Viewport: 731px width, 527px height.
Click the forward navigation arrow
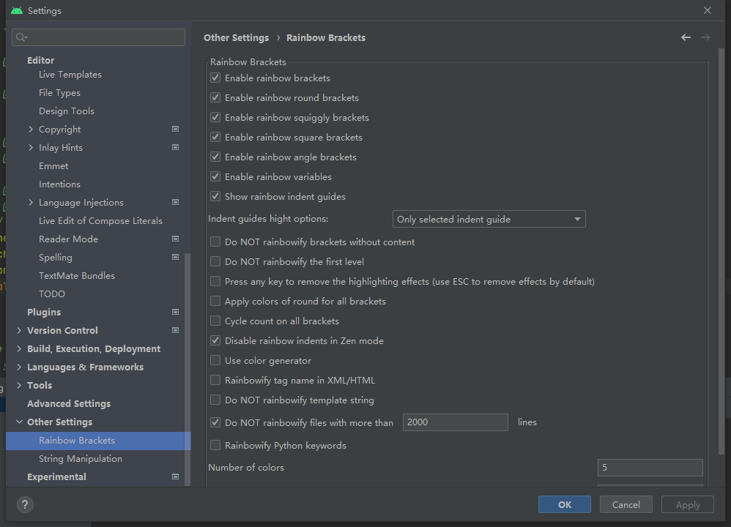tap(705, 37)
